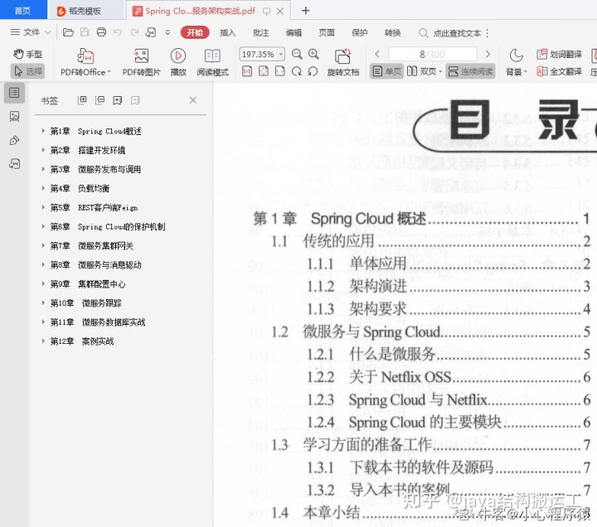Switch to the 稻壳模板 tab
597x527 pixels.
pyautogui.click(x=85, y=11)
